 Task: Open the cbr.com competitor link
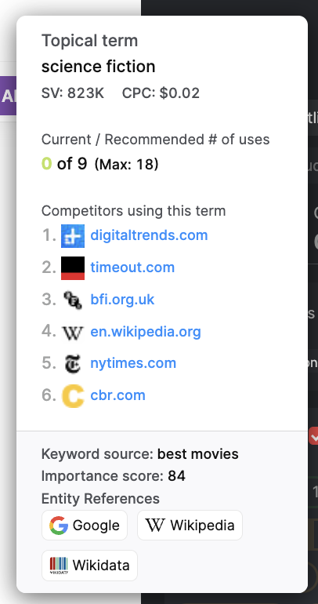pyautogui.click(x=117, y=395)
